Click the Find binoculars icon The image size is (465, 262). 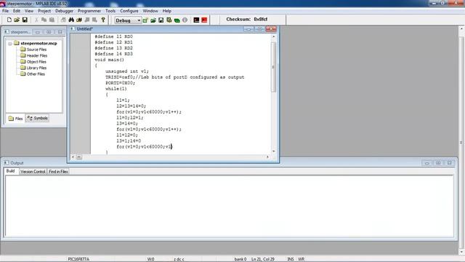click(71, 20)
